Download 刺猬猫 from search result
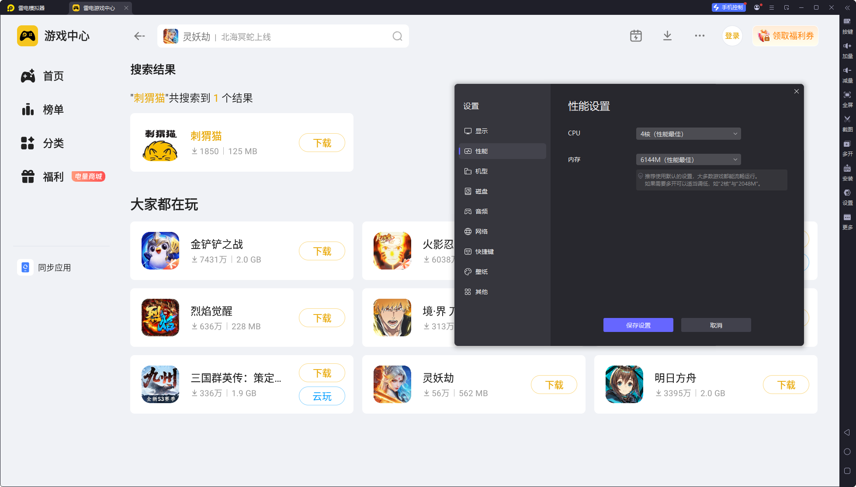 tap(322, 143)
